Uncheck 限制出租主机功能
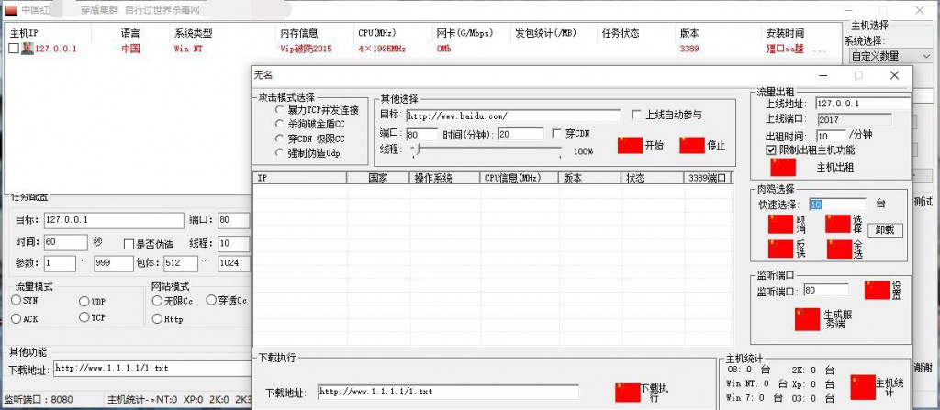The image size is (940, 410). [771, 150]
